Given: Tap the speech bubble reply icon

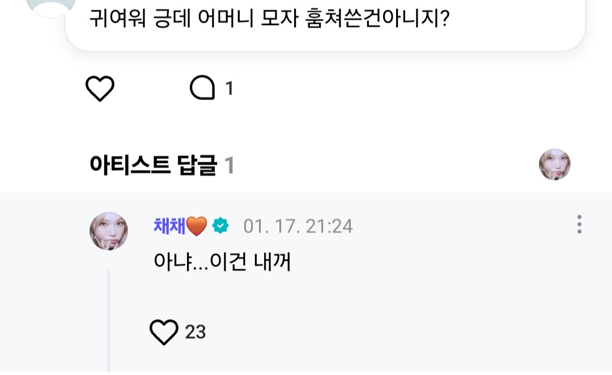Looking at the screenshot, I should 202,89.
